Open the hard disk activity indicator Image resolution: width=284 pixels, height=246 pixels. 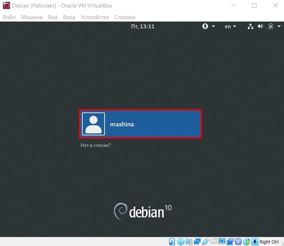click(172, 242)
